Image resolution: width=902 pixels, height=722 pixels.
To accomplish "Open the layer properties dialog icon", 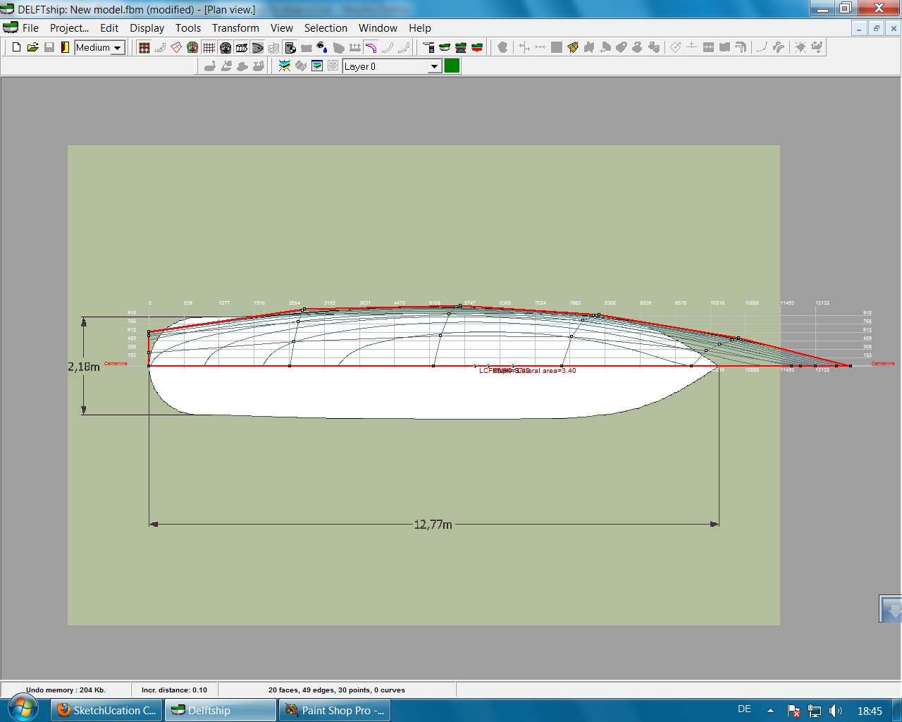I will pos(317,66).
